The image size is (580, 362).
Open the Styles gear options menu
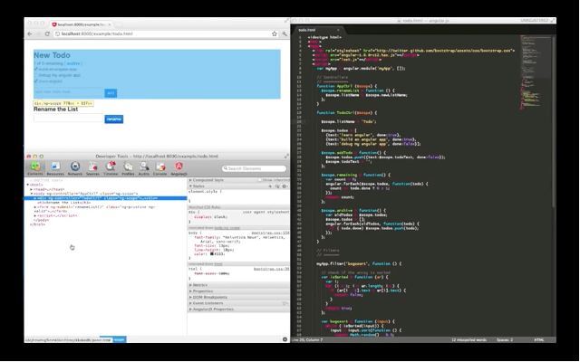coord(285,186)
